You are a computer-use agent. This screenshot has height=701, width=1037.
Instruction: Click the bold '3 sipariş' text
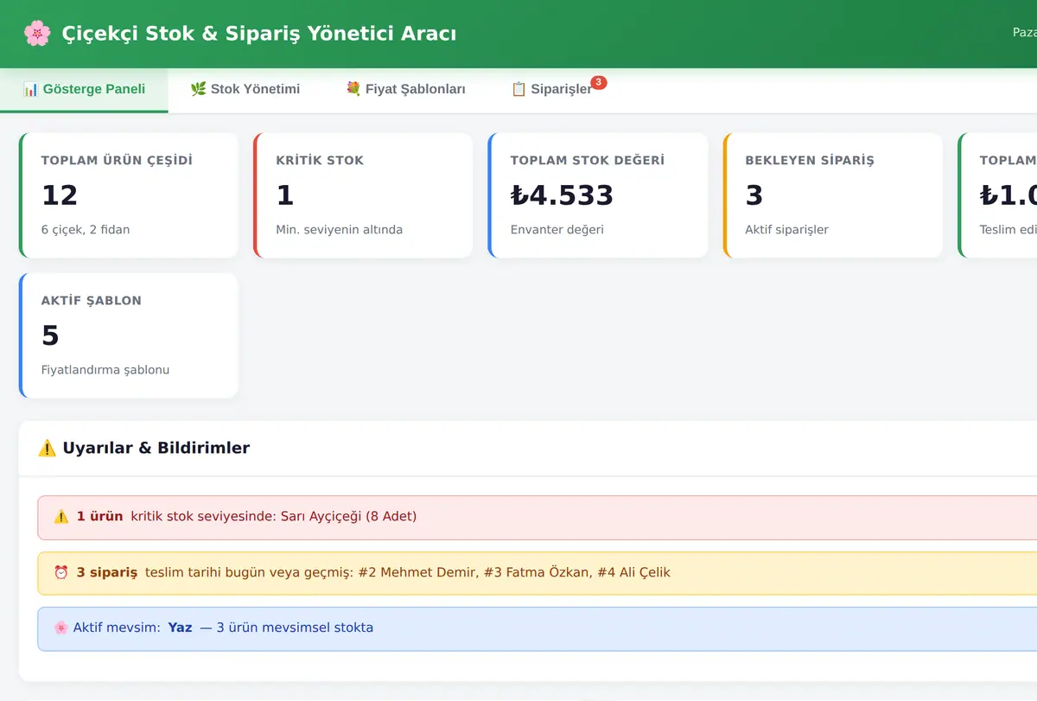pos(107,572)
